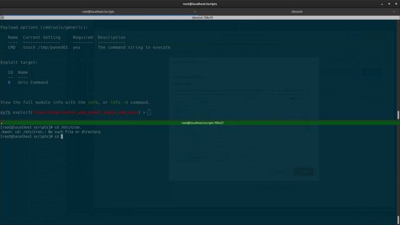Select the green root@localhost:/scripts 190x21 title bar

tap(200, 123)
